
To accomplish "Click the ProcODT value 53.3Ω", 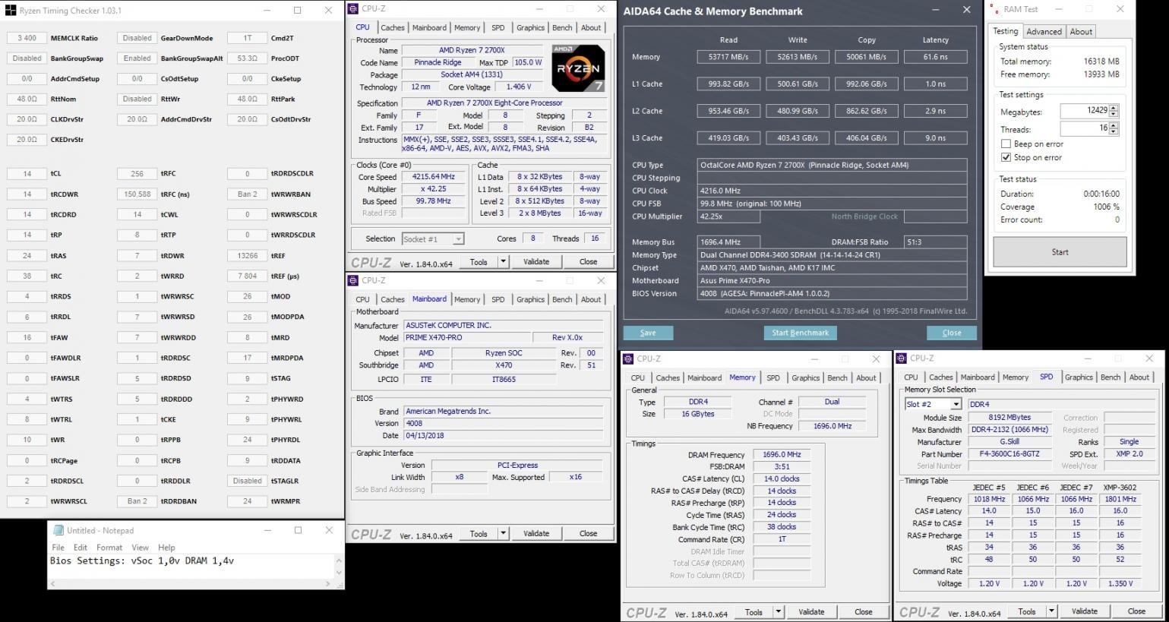I will pos(247,58).
